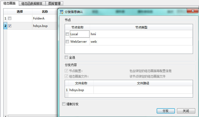Click the 关闭 button
The image size is (199, 117).
point(186,111)
